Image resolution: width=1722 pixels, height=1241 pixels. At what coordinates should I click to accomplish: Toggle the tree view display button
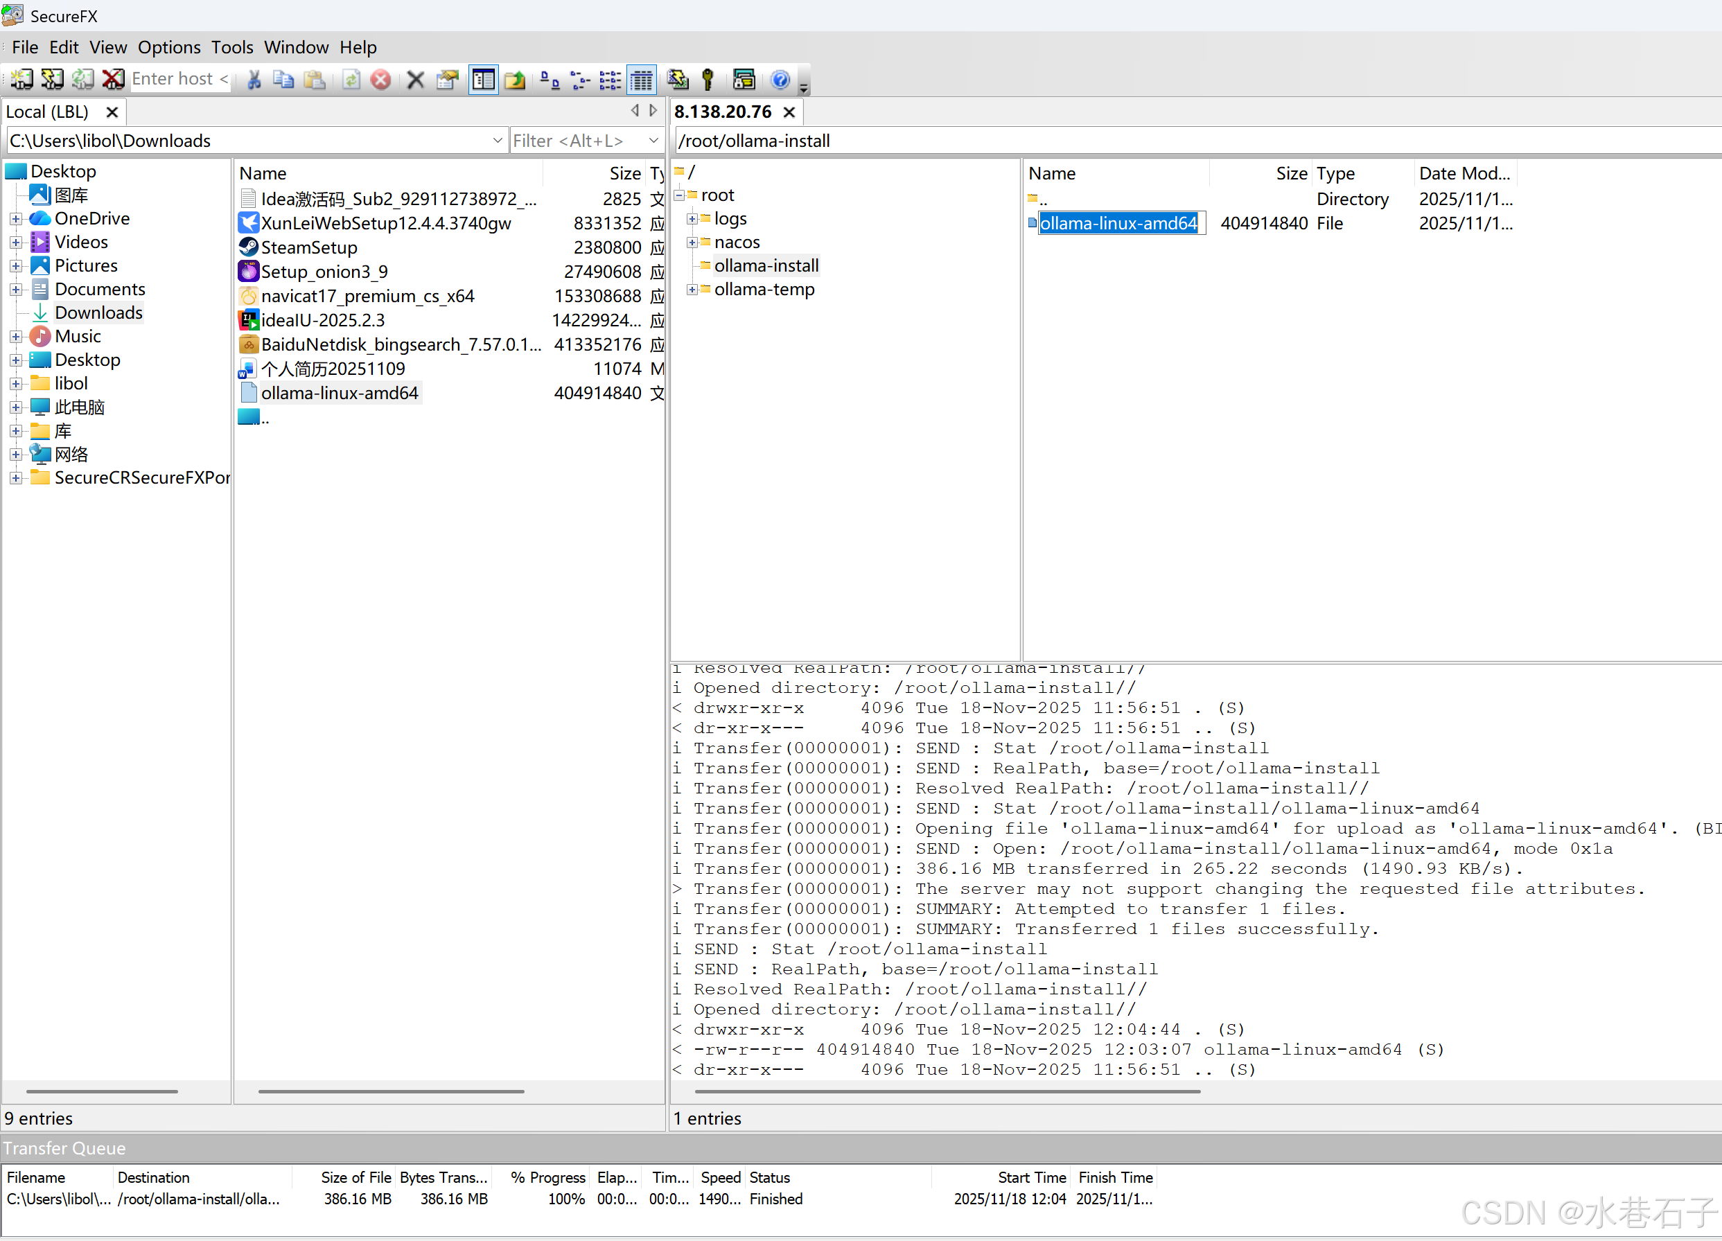pos(484,79)
